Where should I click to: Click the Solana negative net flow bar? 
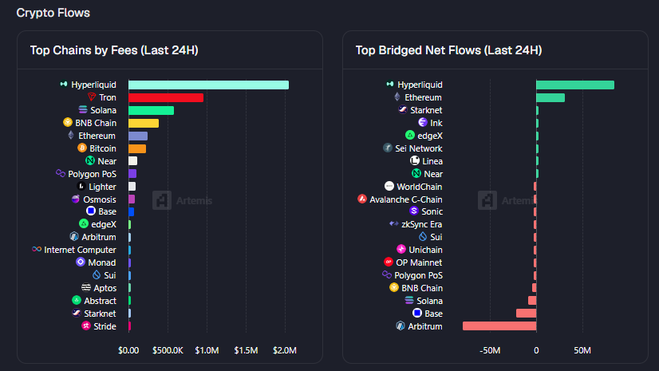[x=532, y=301]
